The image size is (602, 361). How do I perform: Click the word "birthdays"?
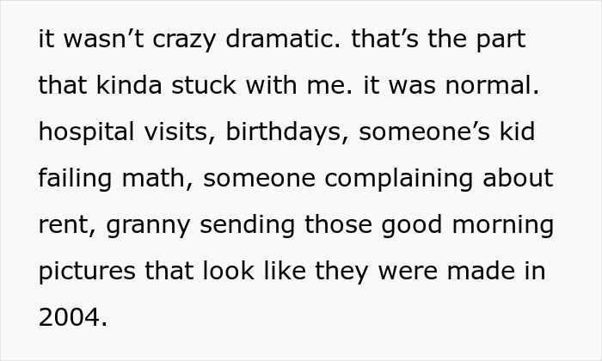[285, 132]
